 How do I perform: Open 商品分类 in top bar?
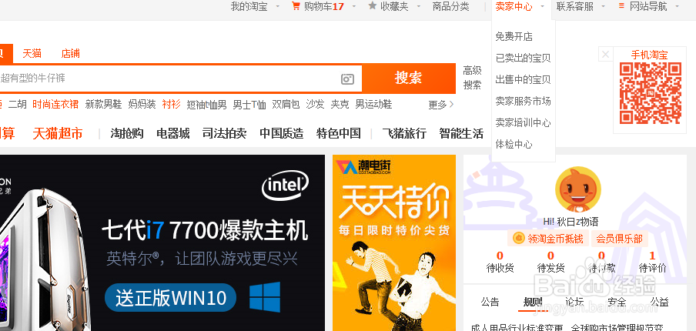point(450,7)
